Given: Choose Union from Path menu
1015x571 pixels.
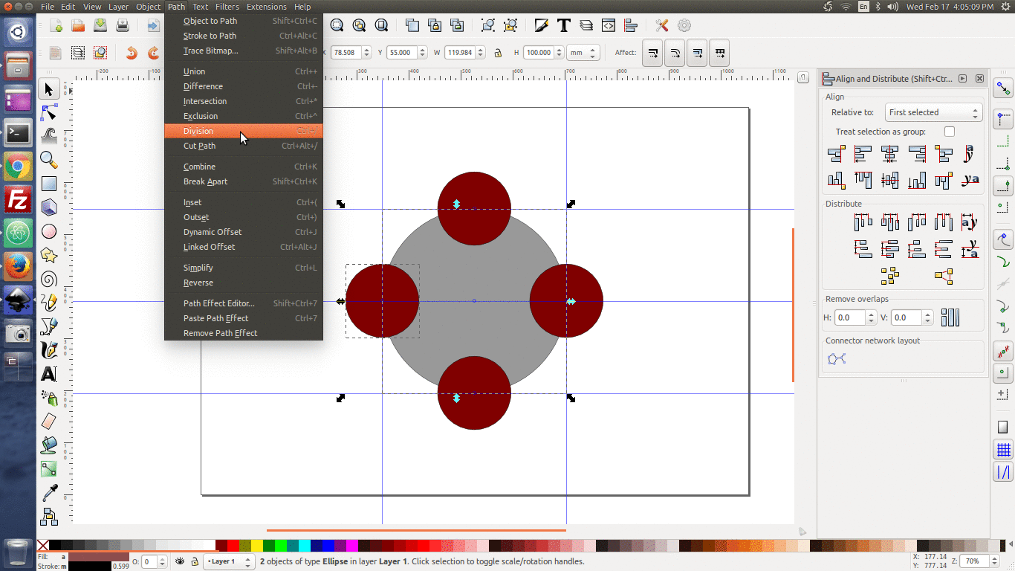Looking at the screenshot, I should click(244, 71).
